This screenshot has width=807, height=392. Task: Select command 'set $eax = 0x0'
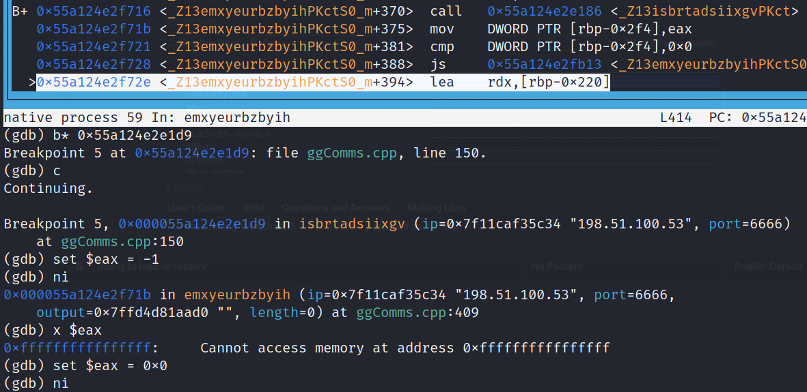110,366
